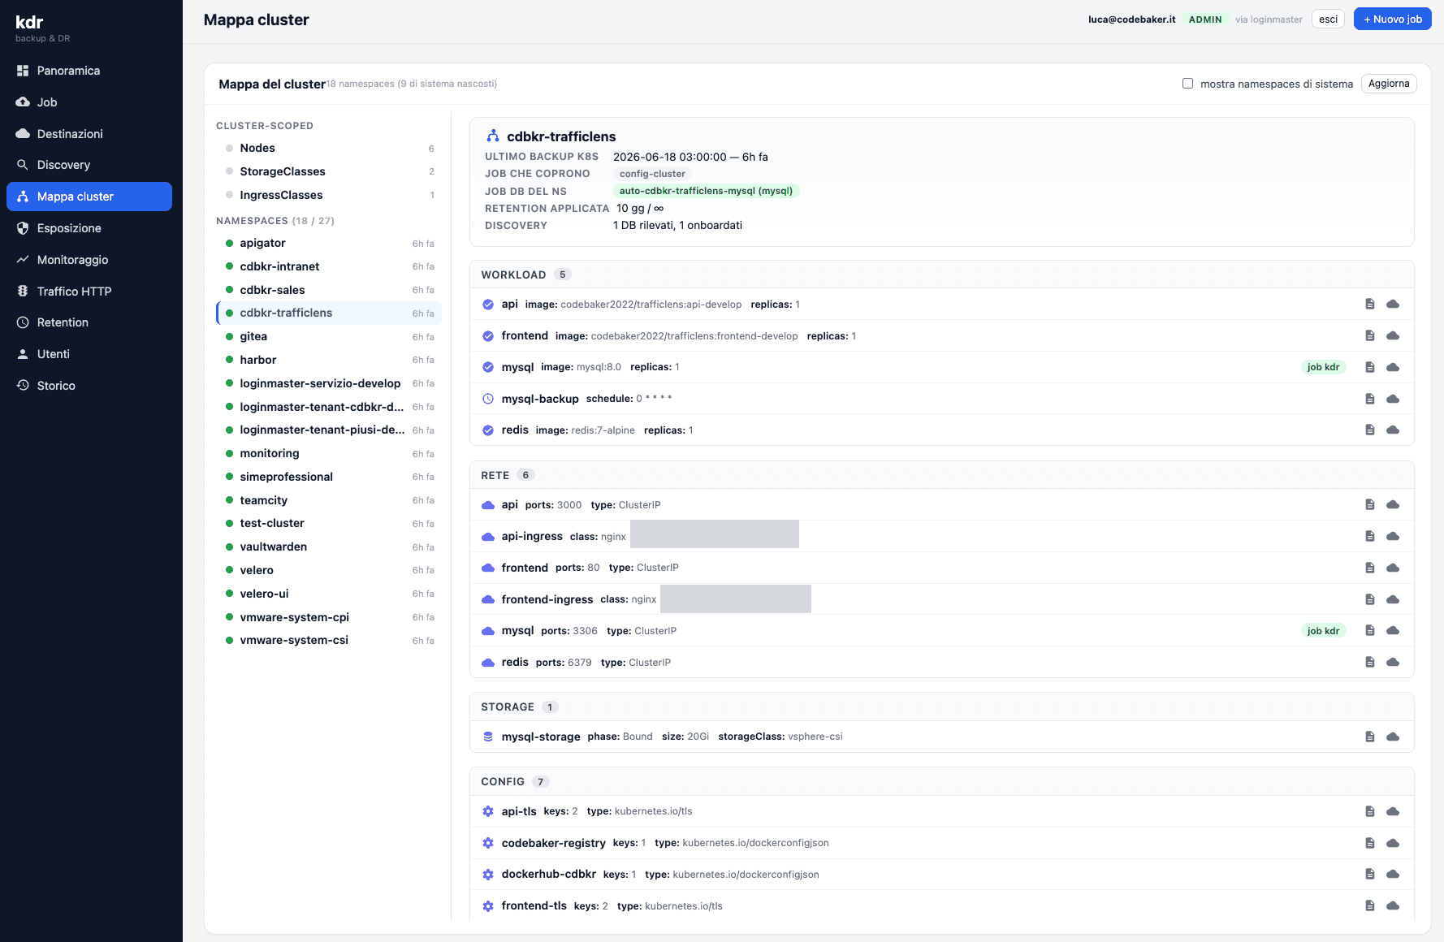Open the Job sidebar section
This screenshot has height=942, width=1444.
89,102
